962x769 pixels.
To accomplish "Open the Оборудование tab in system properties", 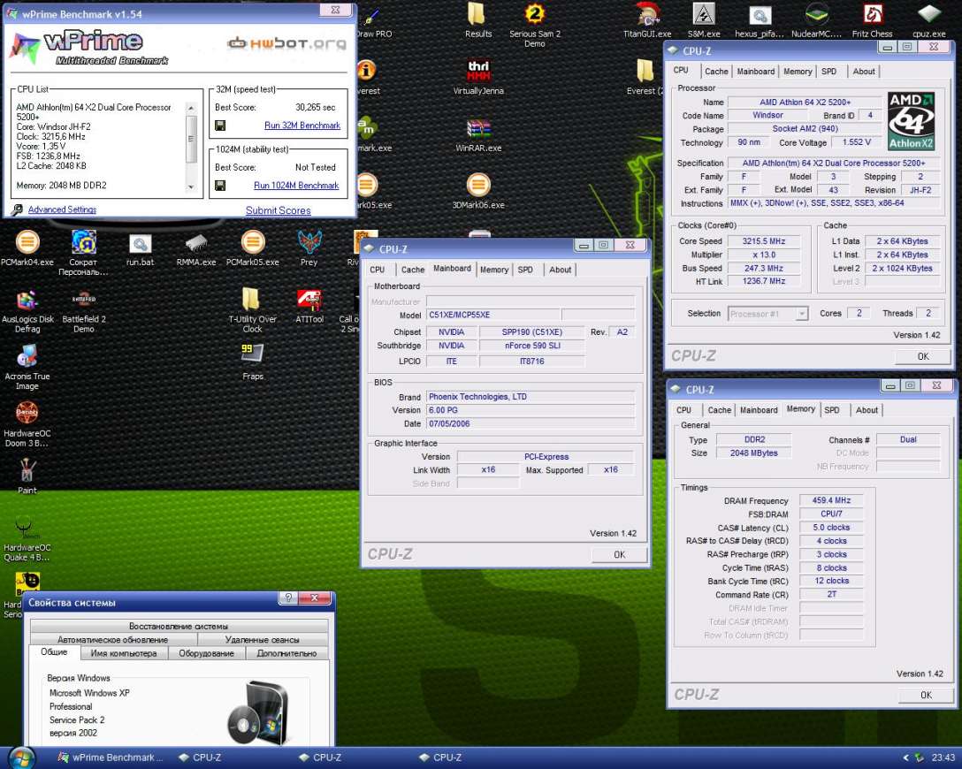I will pyautogui.click(x=206, y=653).
